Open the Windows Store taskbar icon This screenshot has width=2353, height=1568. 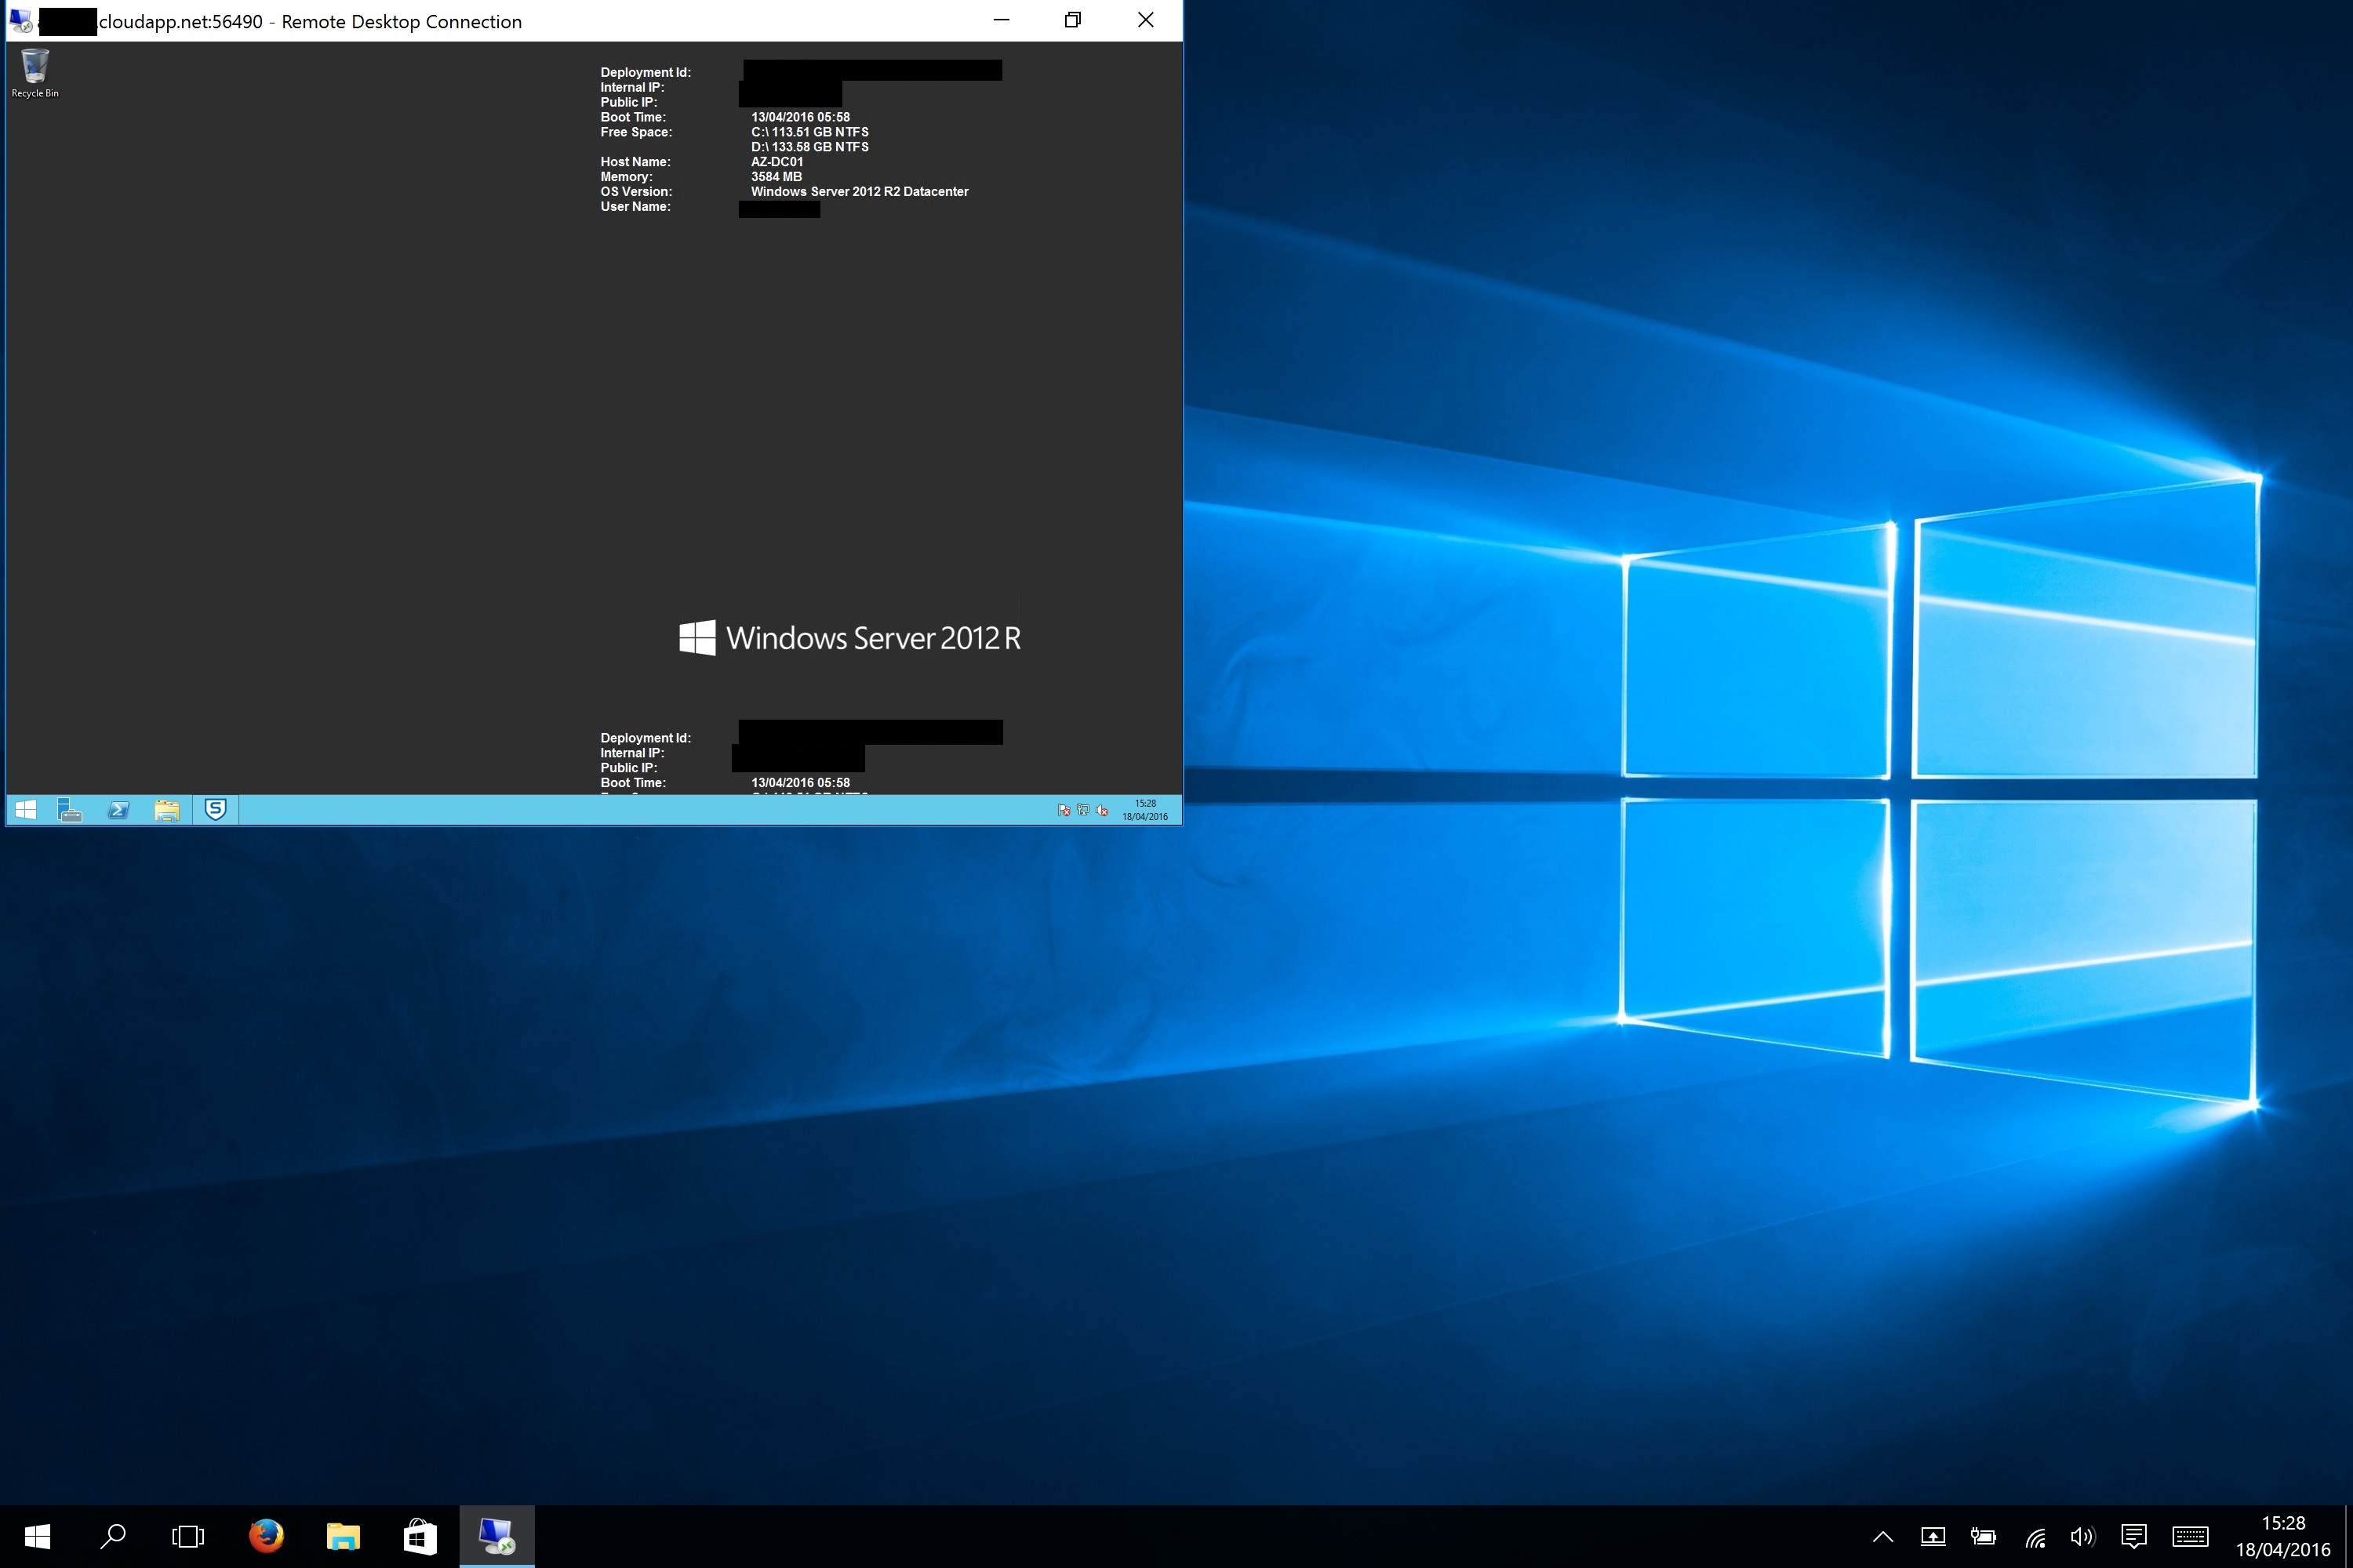[x=420, y=1537]
